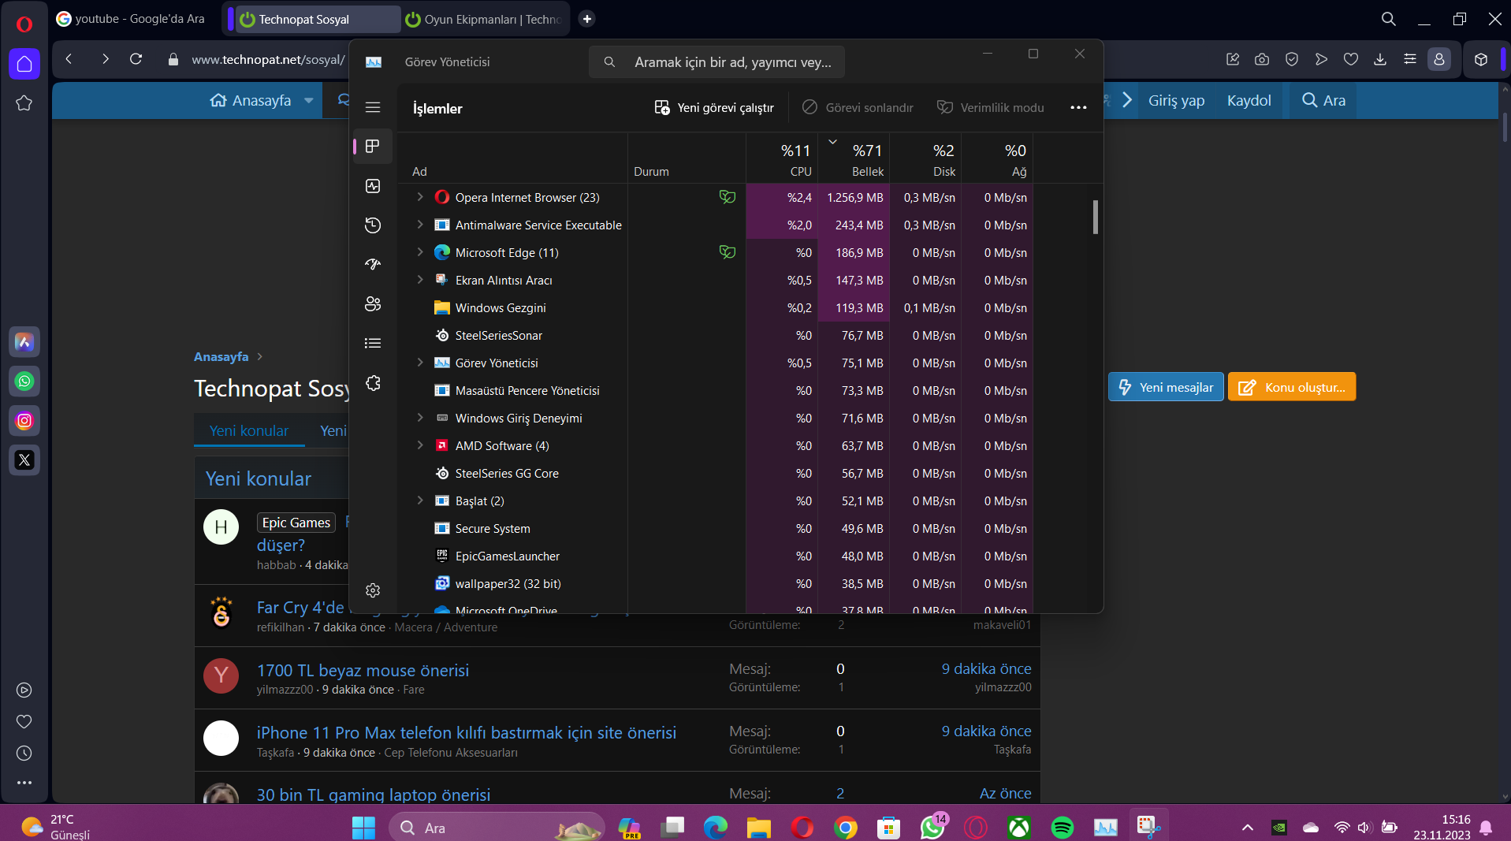Click the Kaydol link
1511x841 pixels.
(x=1249, y=101)
